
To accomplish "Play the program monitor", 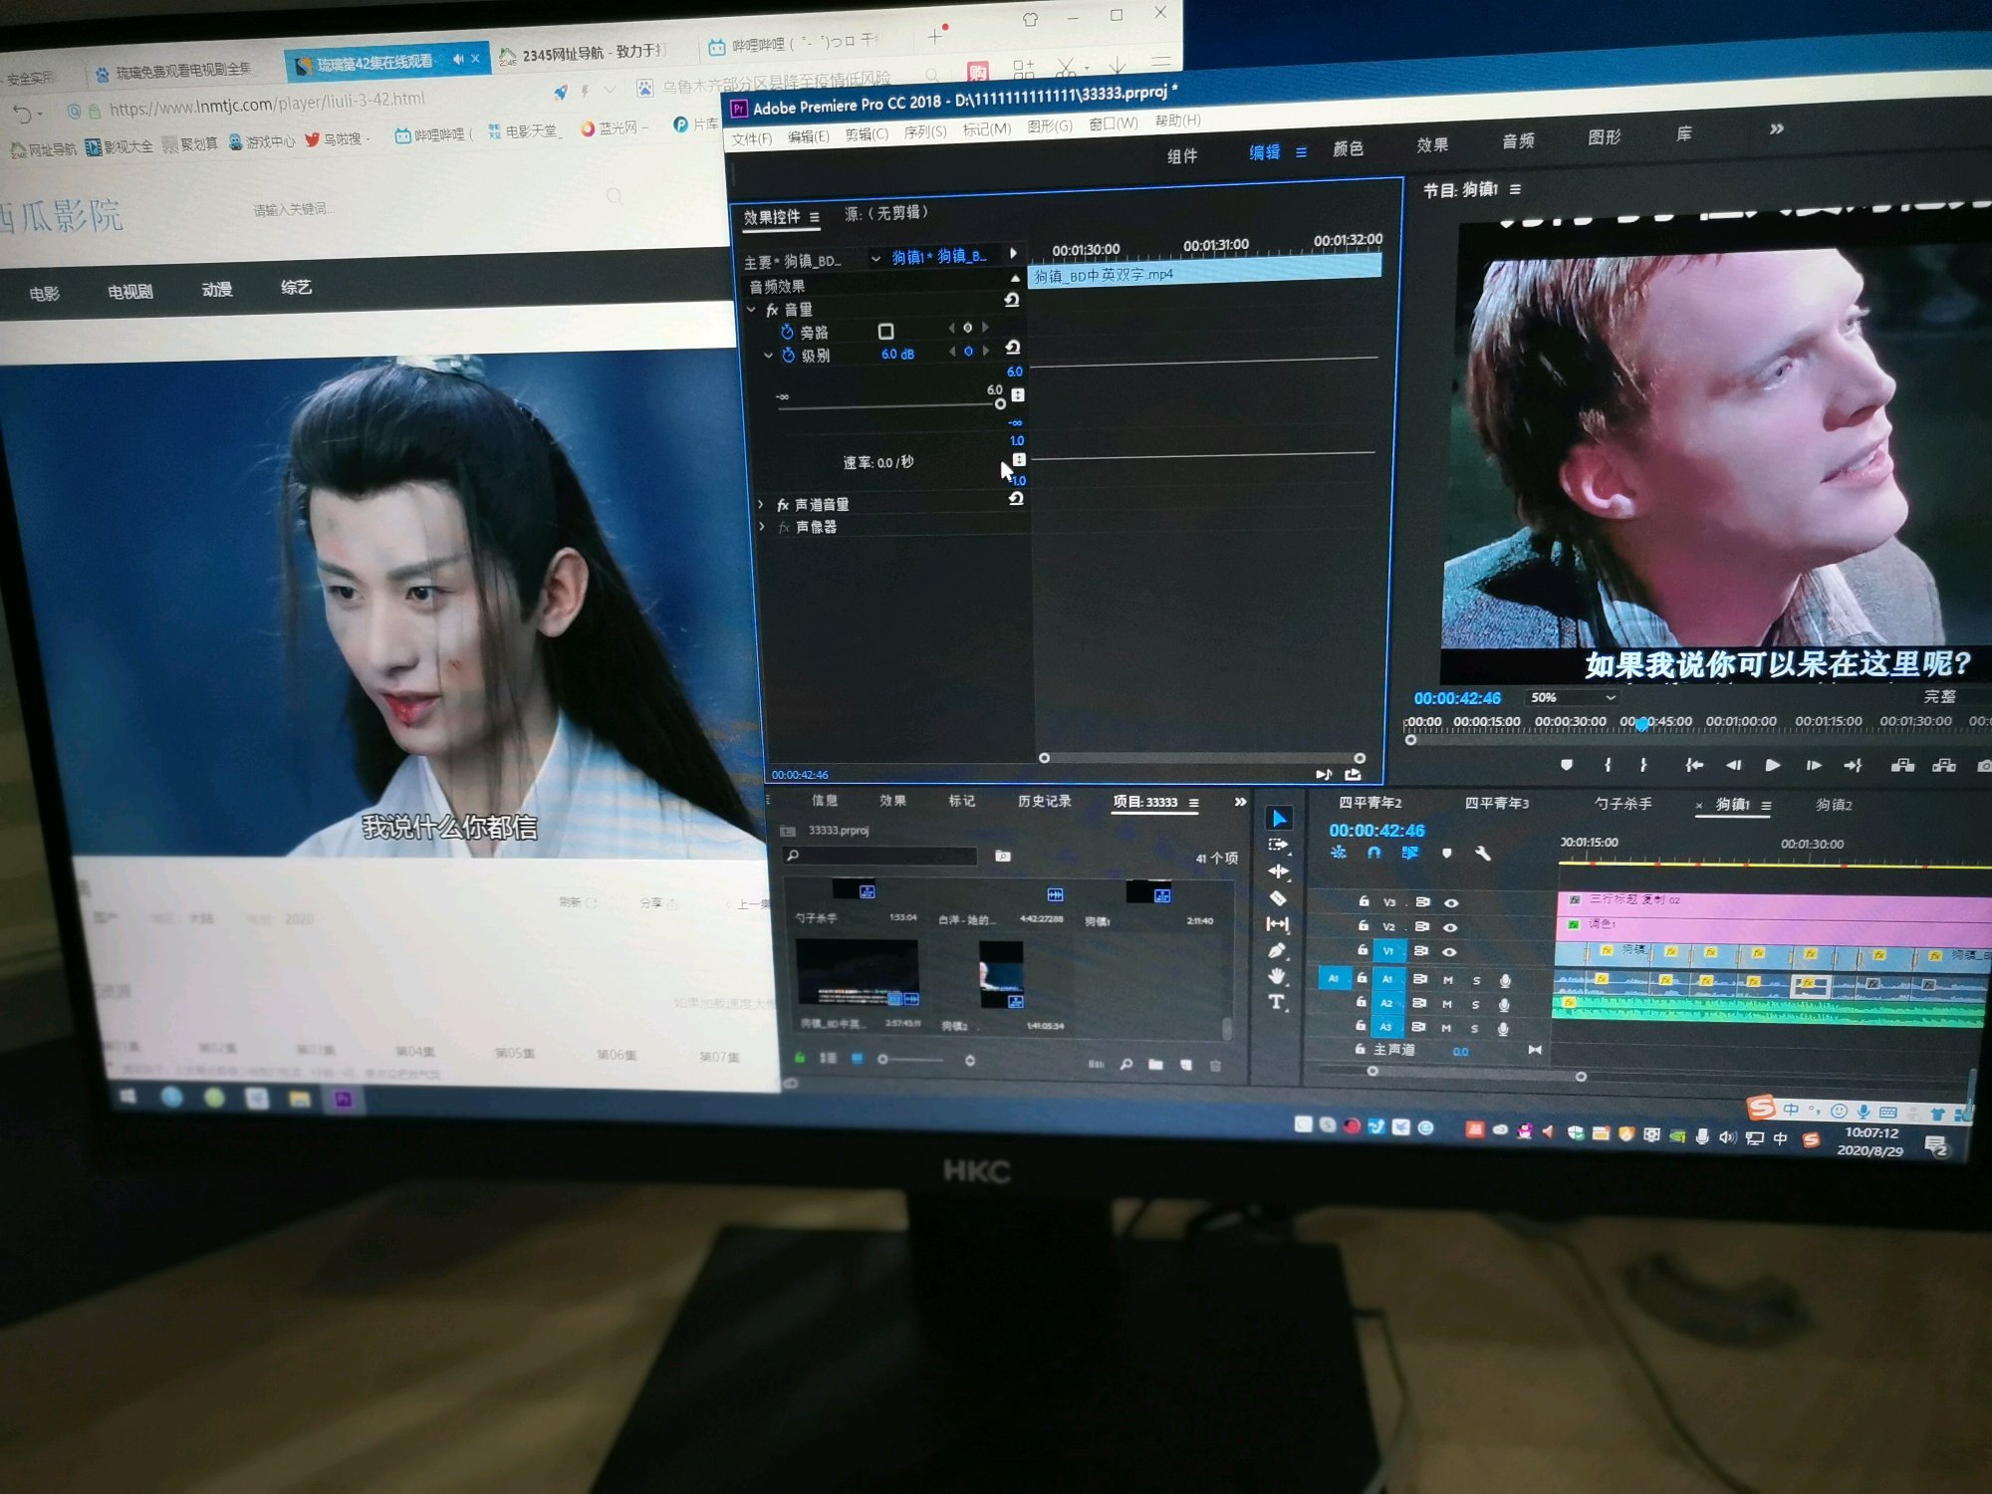I will (1773, 765).
